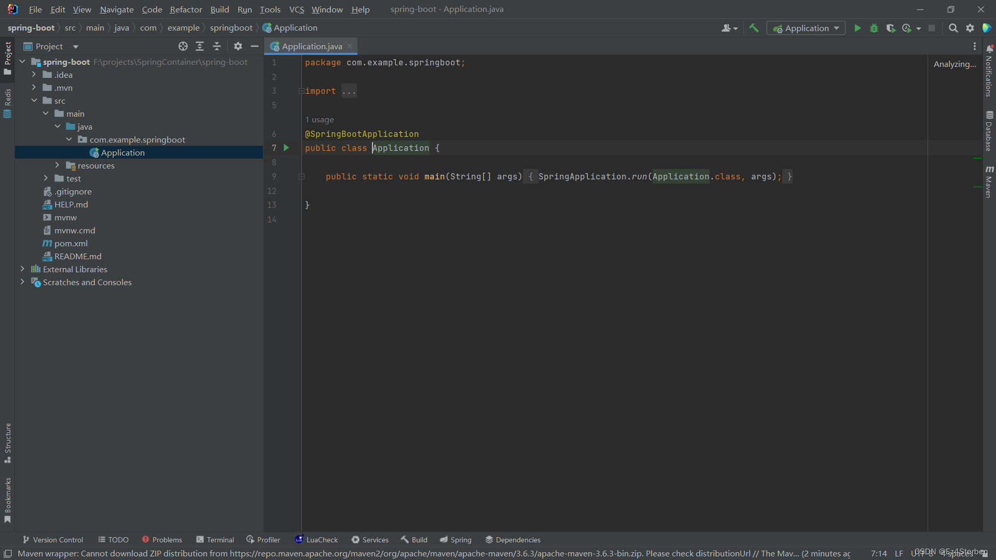The image size is (996, 560).
Task: Hide the Project panel with minus icon
Action: [255, 46]
